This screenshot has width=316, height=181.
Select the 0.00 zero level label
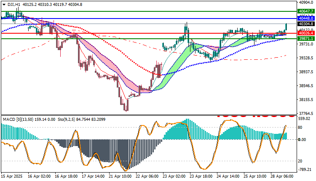pyautogui.click(x=302, y=139)
